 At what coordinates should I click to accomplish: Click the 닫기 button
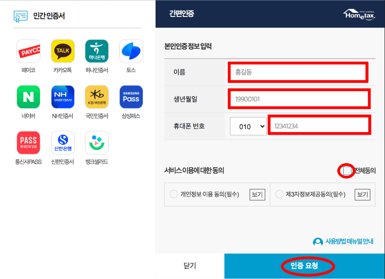pyautogui.click(x=190, y=266)
